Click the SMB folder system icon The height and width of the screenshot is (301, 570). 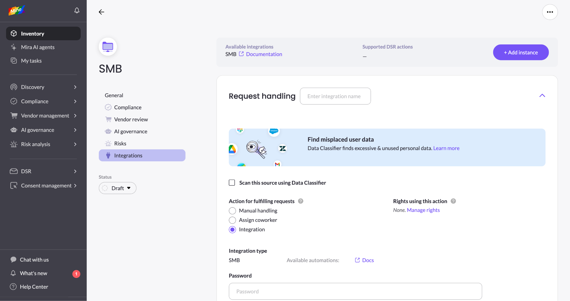pyautogui.click(x=108, y=47)
